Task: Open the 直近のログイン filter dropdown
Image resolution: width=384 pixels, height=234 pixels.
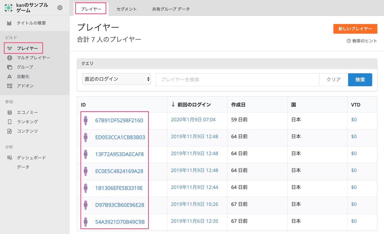Action: point(116,79)
